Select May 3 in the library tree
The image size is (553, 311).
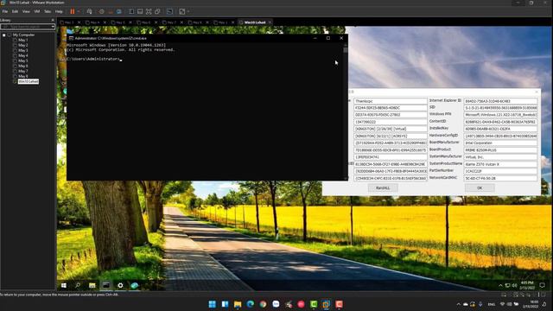23,50
